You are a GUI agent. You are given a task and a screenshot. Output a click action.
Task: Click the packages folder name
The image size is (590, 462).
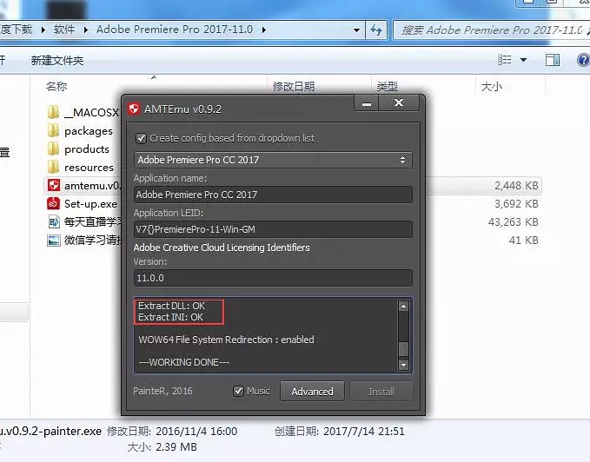pyautogui.click(x=89, y=131)
